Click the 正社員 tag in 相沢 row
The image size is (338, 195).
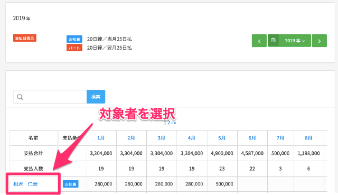(70, 184)
